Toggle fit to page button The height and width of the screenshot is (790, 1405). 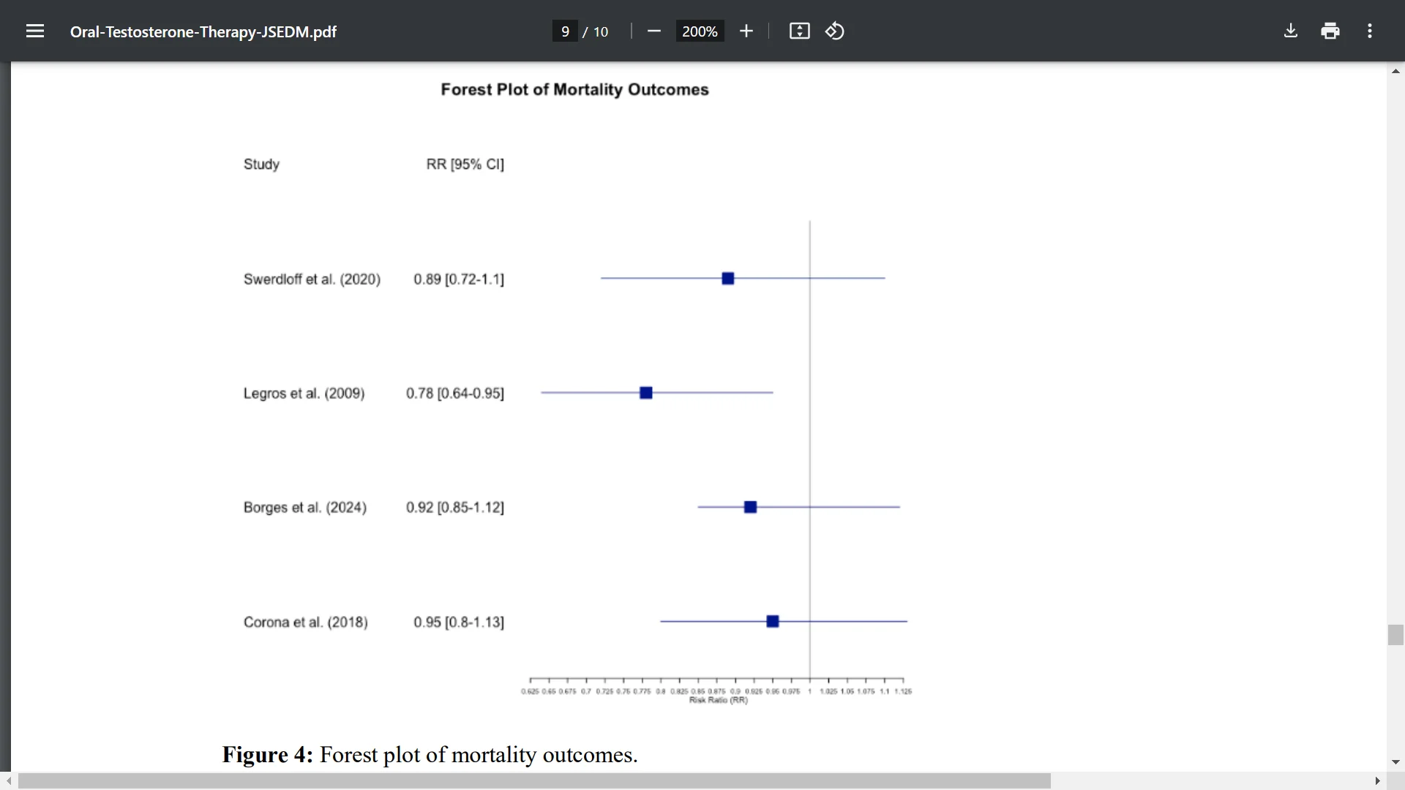click(x=799, y=31)
